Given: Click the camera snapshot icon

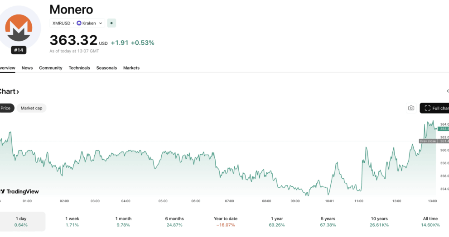Looking at the screenshot, I should click(411, 108).
